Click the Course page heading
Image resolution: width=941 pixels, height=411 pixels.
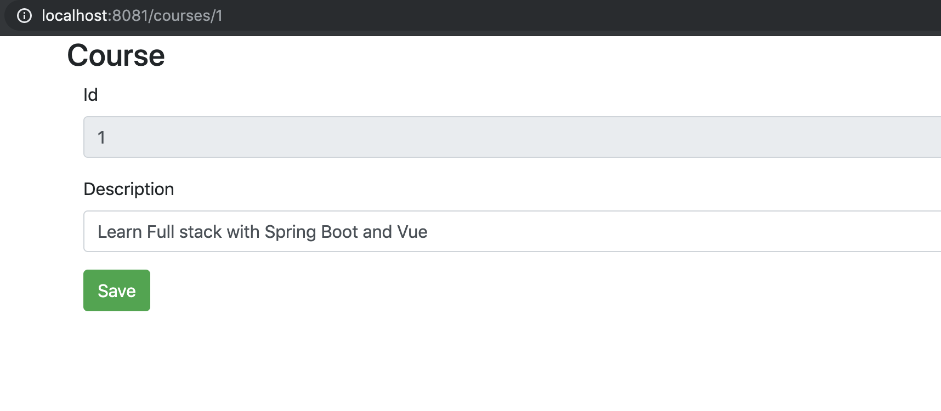click(x=116, y=55)
